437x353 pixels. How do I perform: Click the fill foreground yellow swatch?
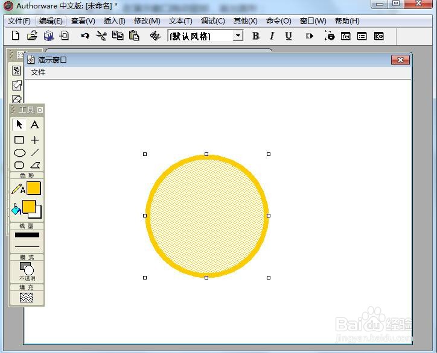point(29,207)
